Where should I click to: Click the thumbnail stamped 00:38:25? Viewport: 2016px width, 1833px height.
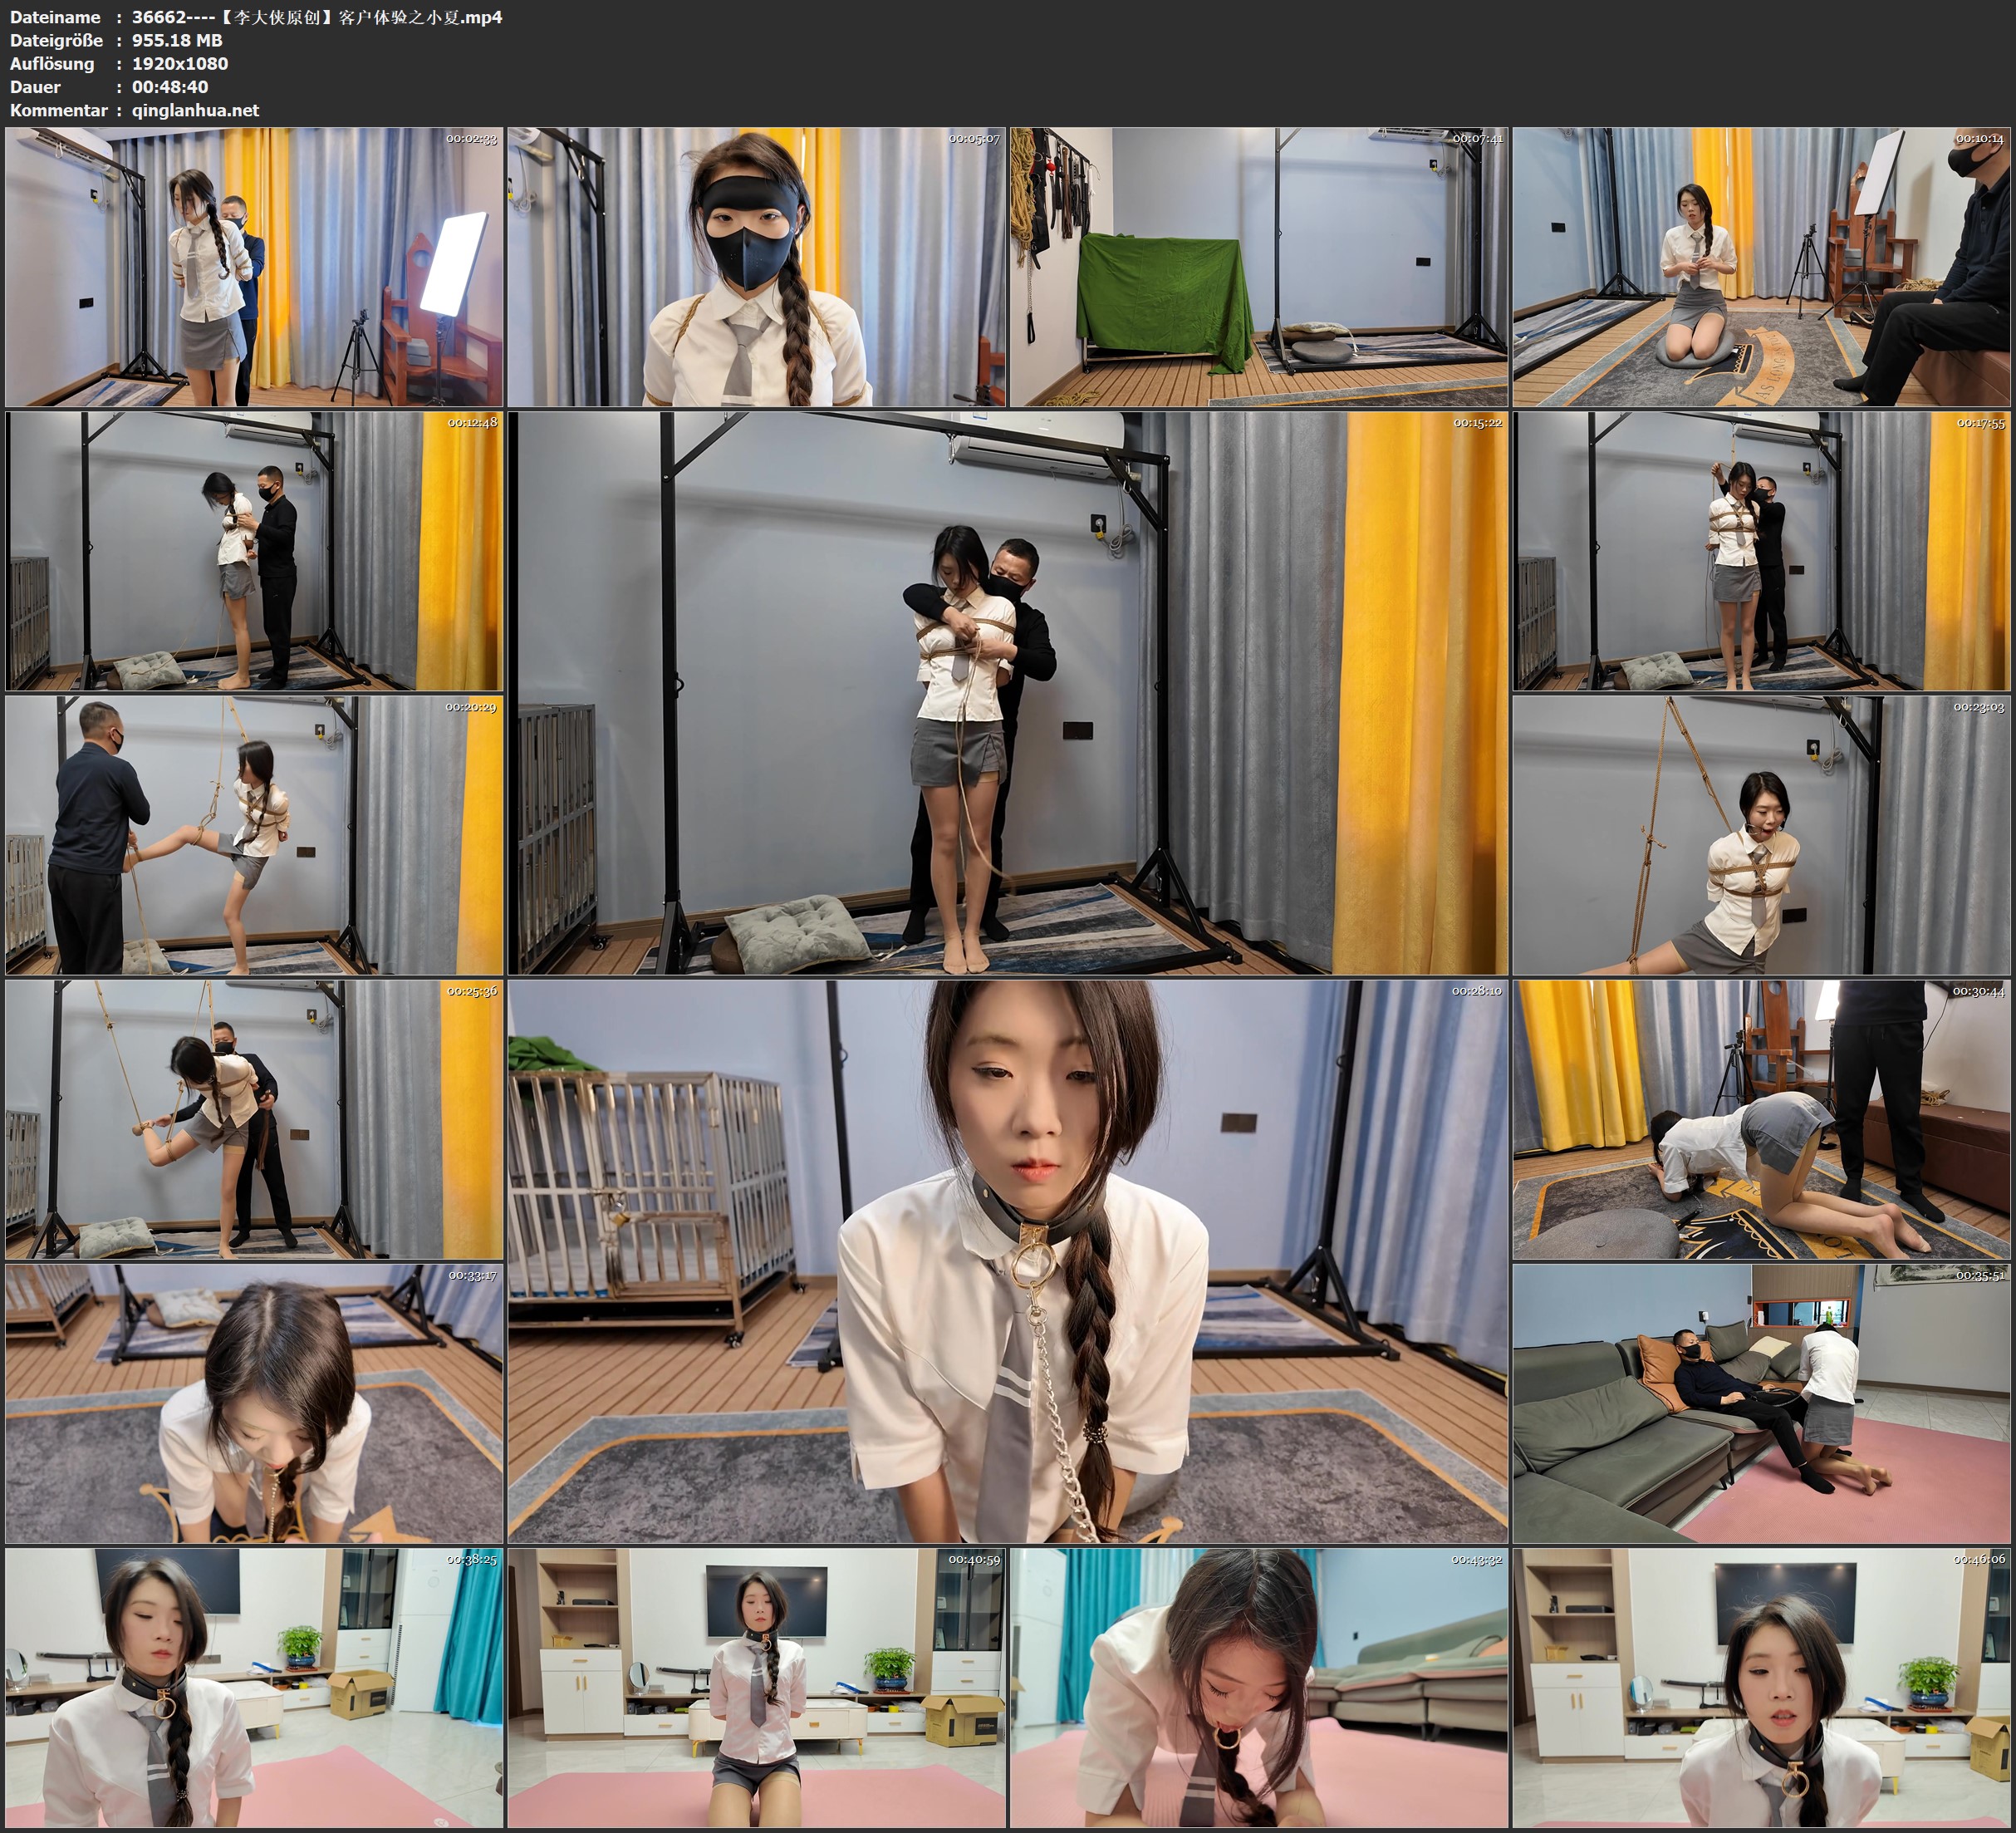[254, 1688]
